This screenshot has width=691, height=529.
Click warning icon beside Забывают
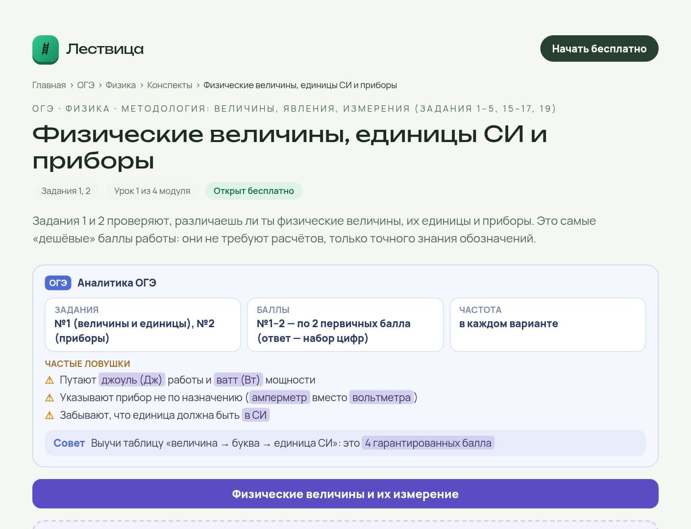tap(49, 415)
